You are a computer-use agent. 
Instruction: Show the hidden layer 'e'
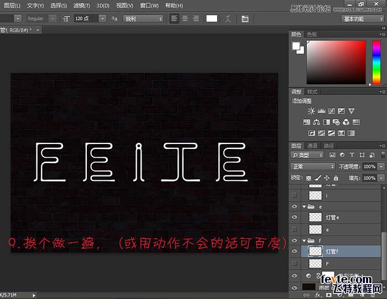[x=294, y=229]
